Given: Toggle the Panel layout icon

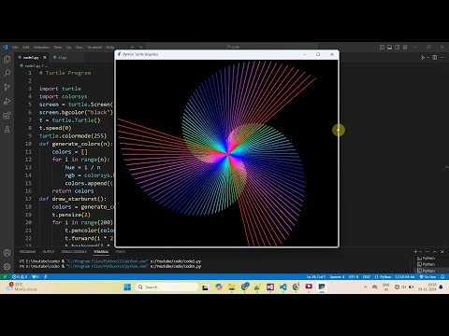Looking at the screenshot, I should tap(390, 47).
